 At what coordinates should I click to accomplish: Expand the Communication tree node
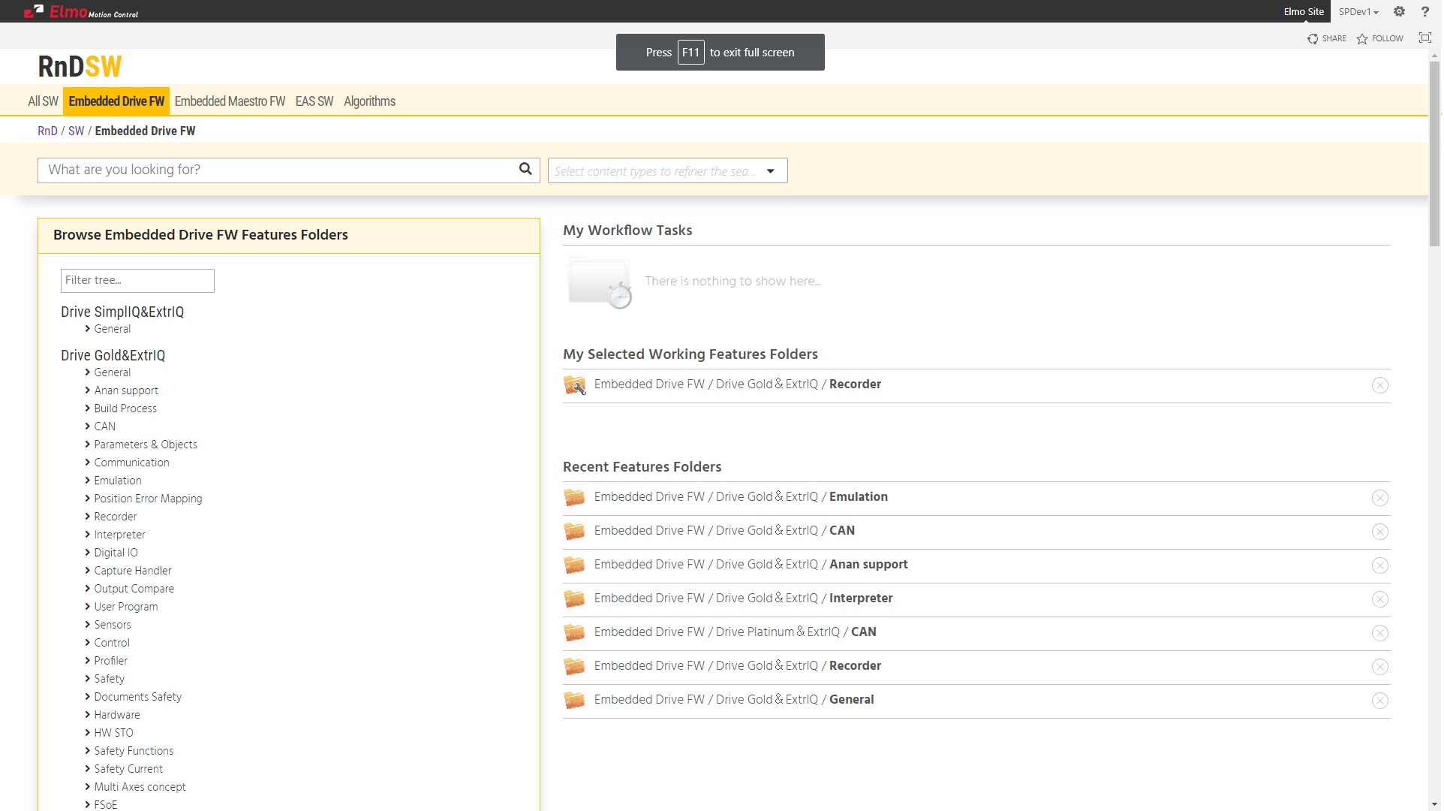87,463
